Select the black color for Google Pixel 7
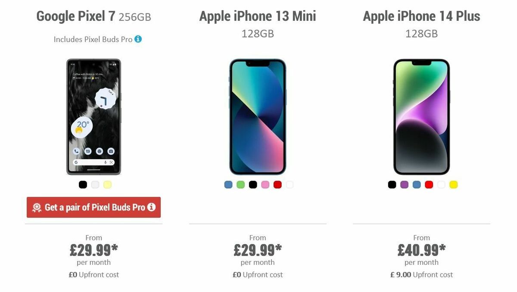 83,185
